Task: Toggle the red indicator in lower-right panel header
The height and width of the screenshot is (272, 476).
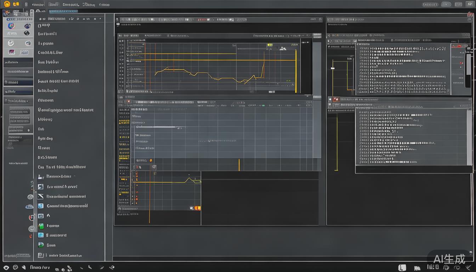Action: pos(335,100)
